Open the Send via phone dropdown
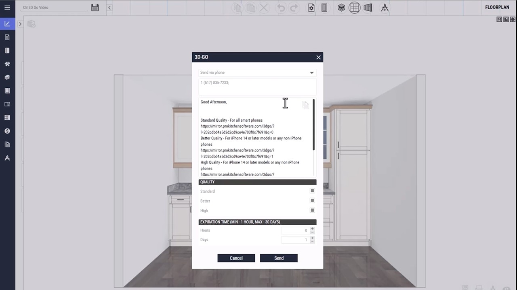The width and height of the screenshot is (517, 290). (257, 72)
